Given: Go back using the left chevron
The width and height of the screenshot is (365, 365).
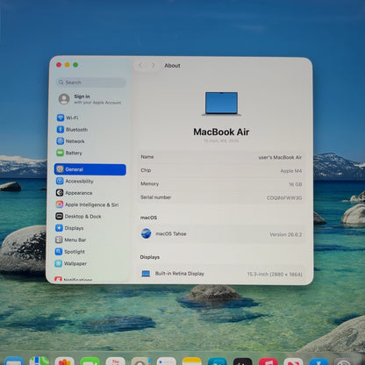Looking at the screenshot, I should 140,66.
